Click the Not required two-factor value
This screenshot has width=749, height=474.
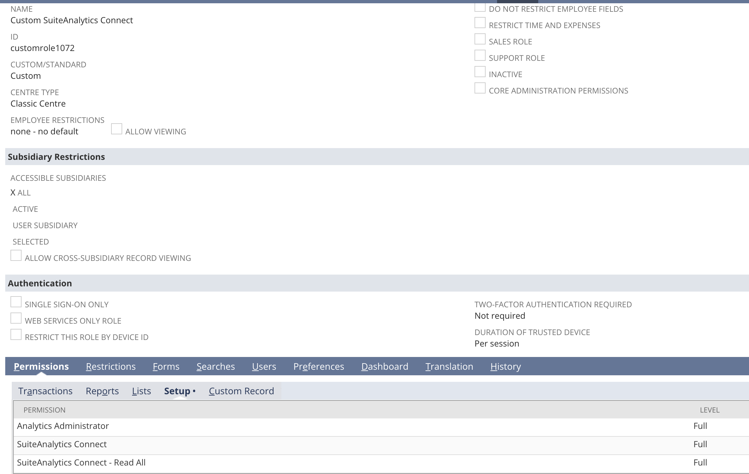tap(500, 316)
